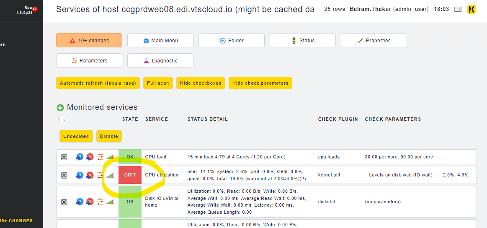Click the red CRIT state cell
The width and height of the screenshot is (487, 228).
130,175
